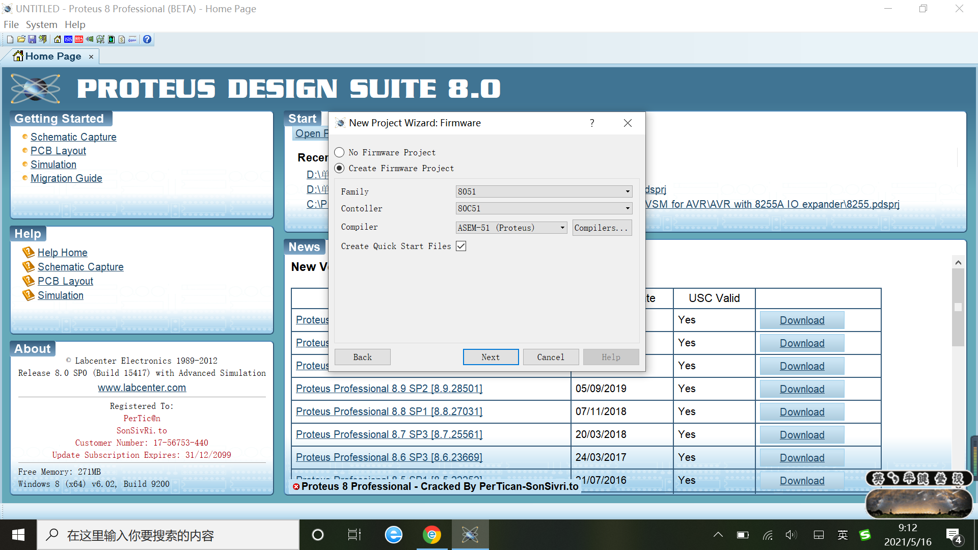The image size is (978, 550).
Task: Click the Home Page house icon
Action: pos(58,39)
